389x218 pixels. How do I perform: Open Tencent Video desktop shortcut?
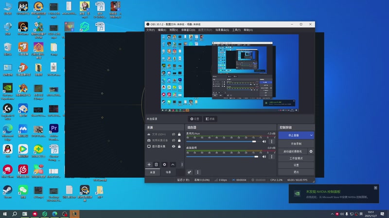tap(23, 151)
